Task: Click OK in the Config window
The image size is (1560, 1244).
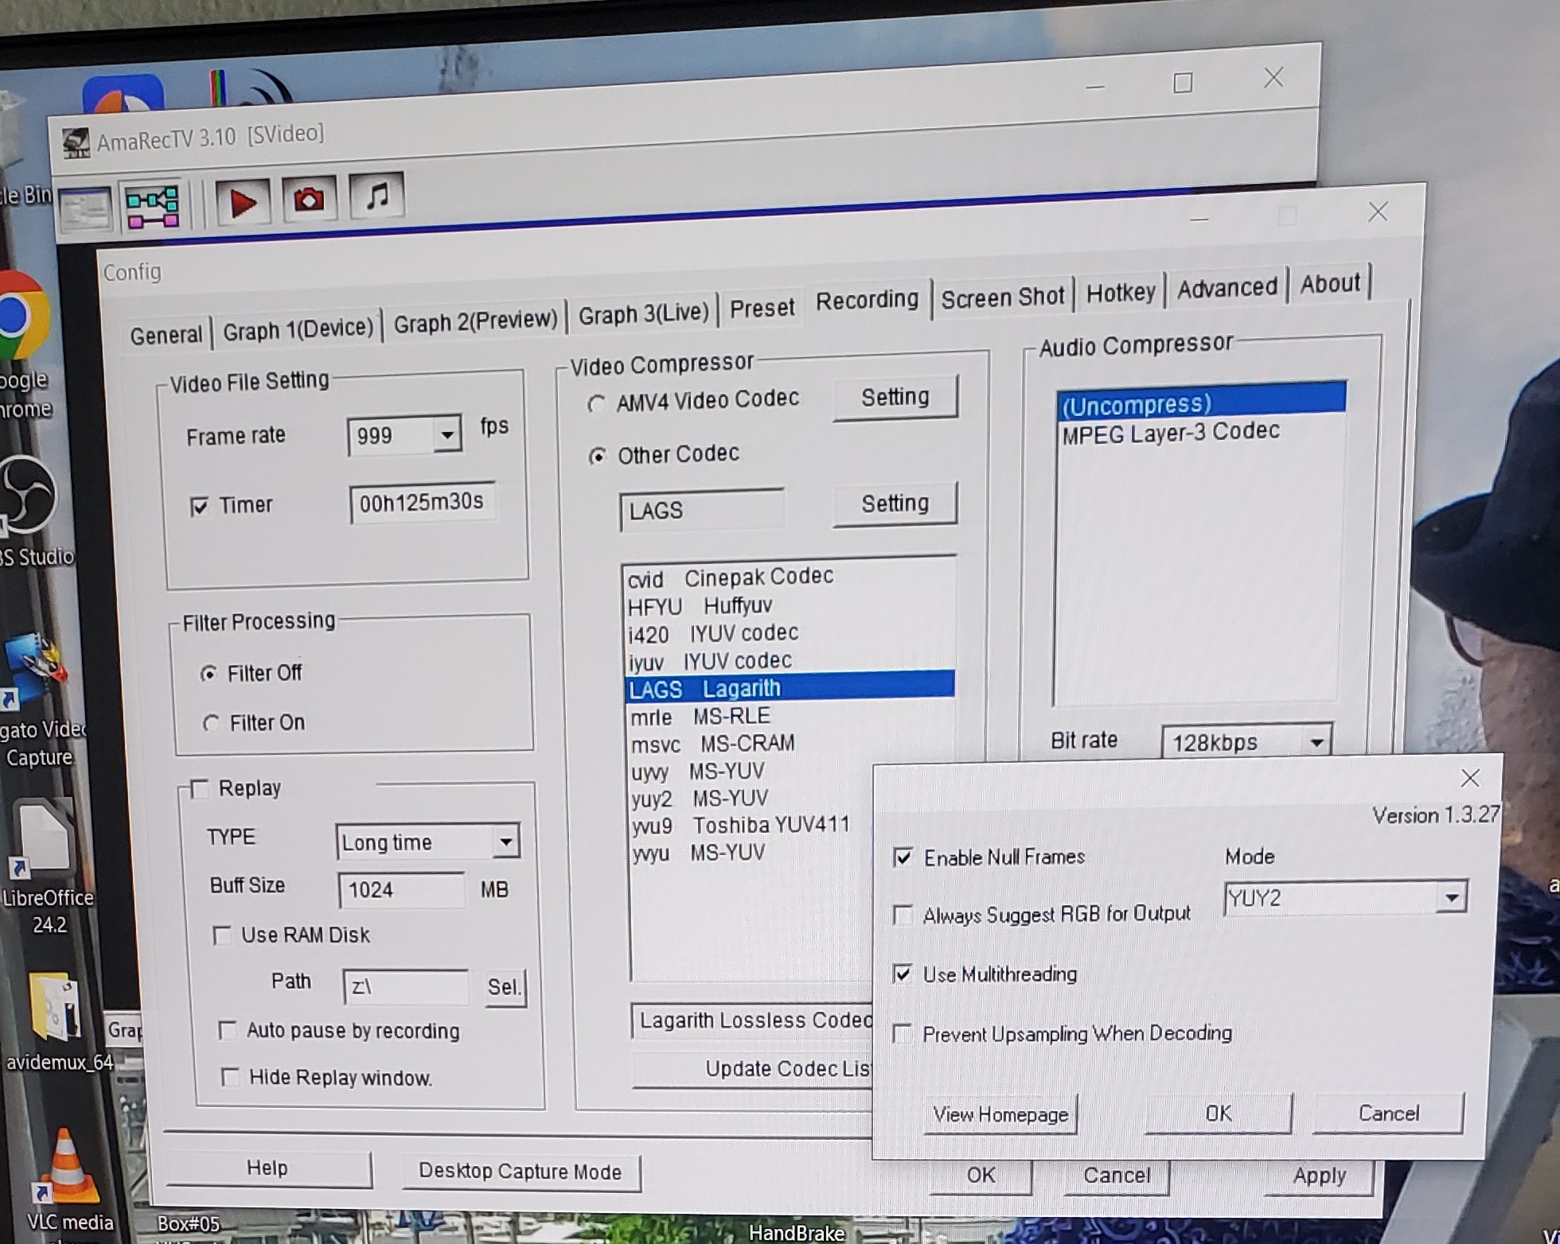Action: click(981, 1176)
